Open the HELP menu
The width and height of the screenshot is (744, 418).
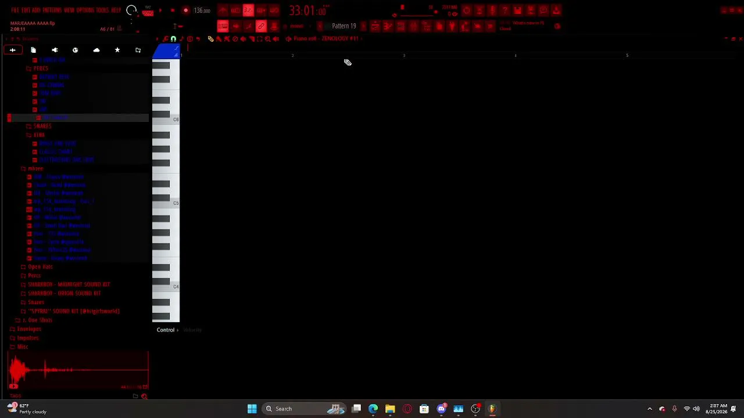[x=116, y=10]
